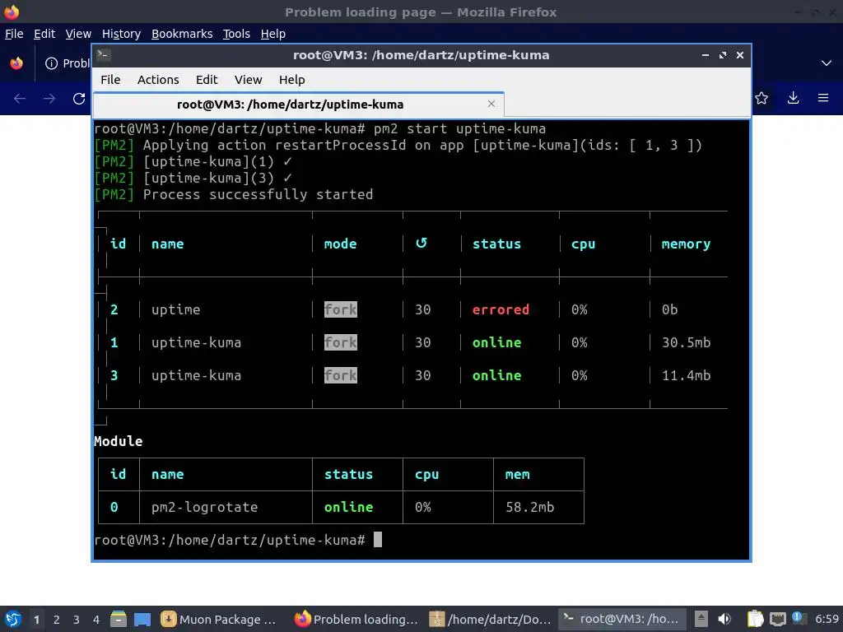Open terminal File menu
Viewport: 843px width, 632px height.
coord(110,80)
